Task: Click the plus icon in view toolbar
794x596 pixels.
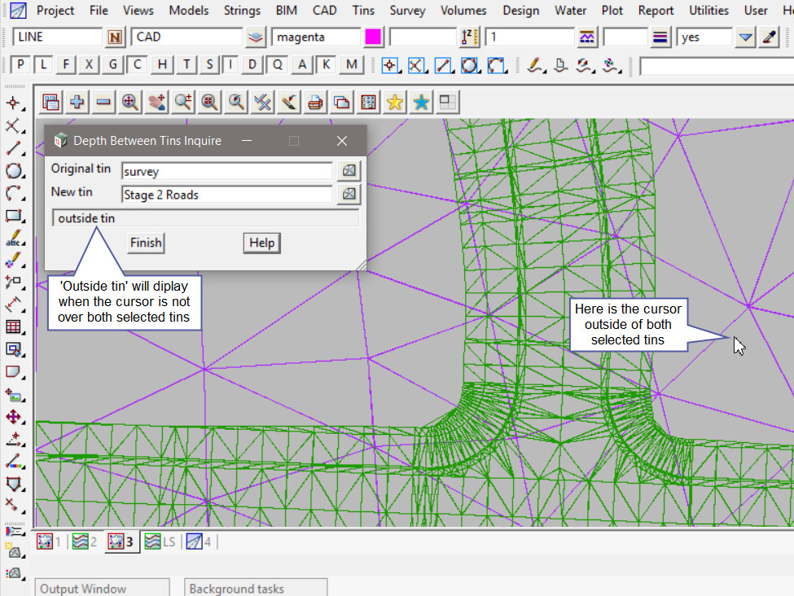Action: (x=77, y=102)
